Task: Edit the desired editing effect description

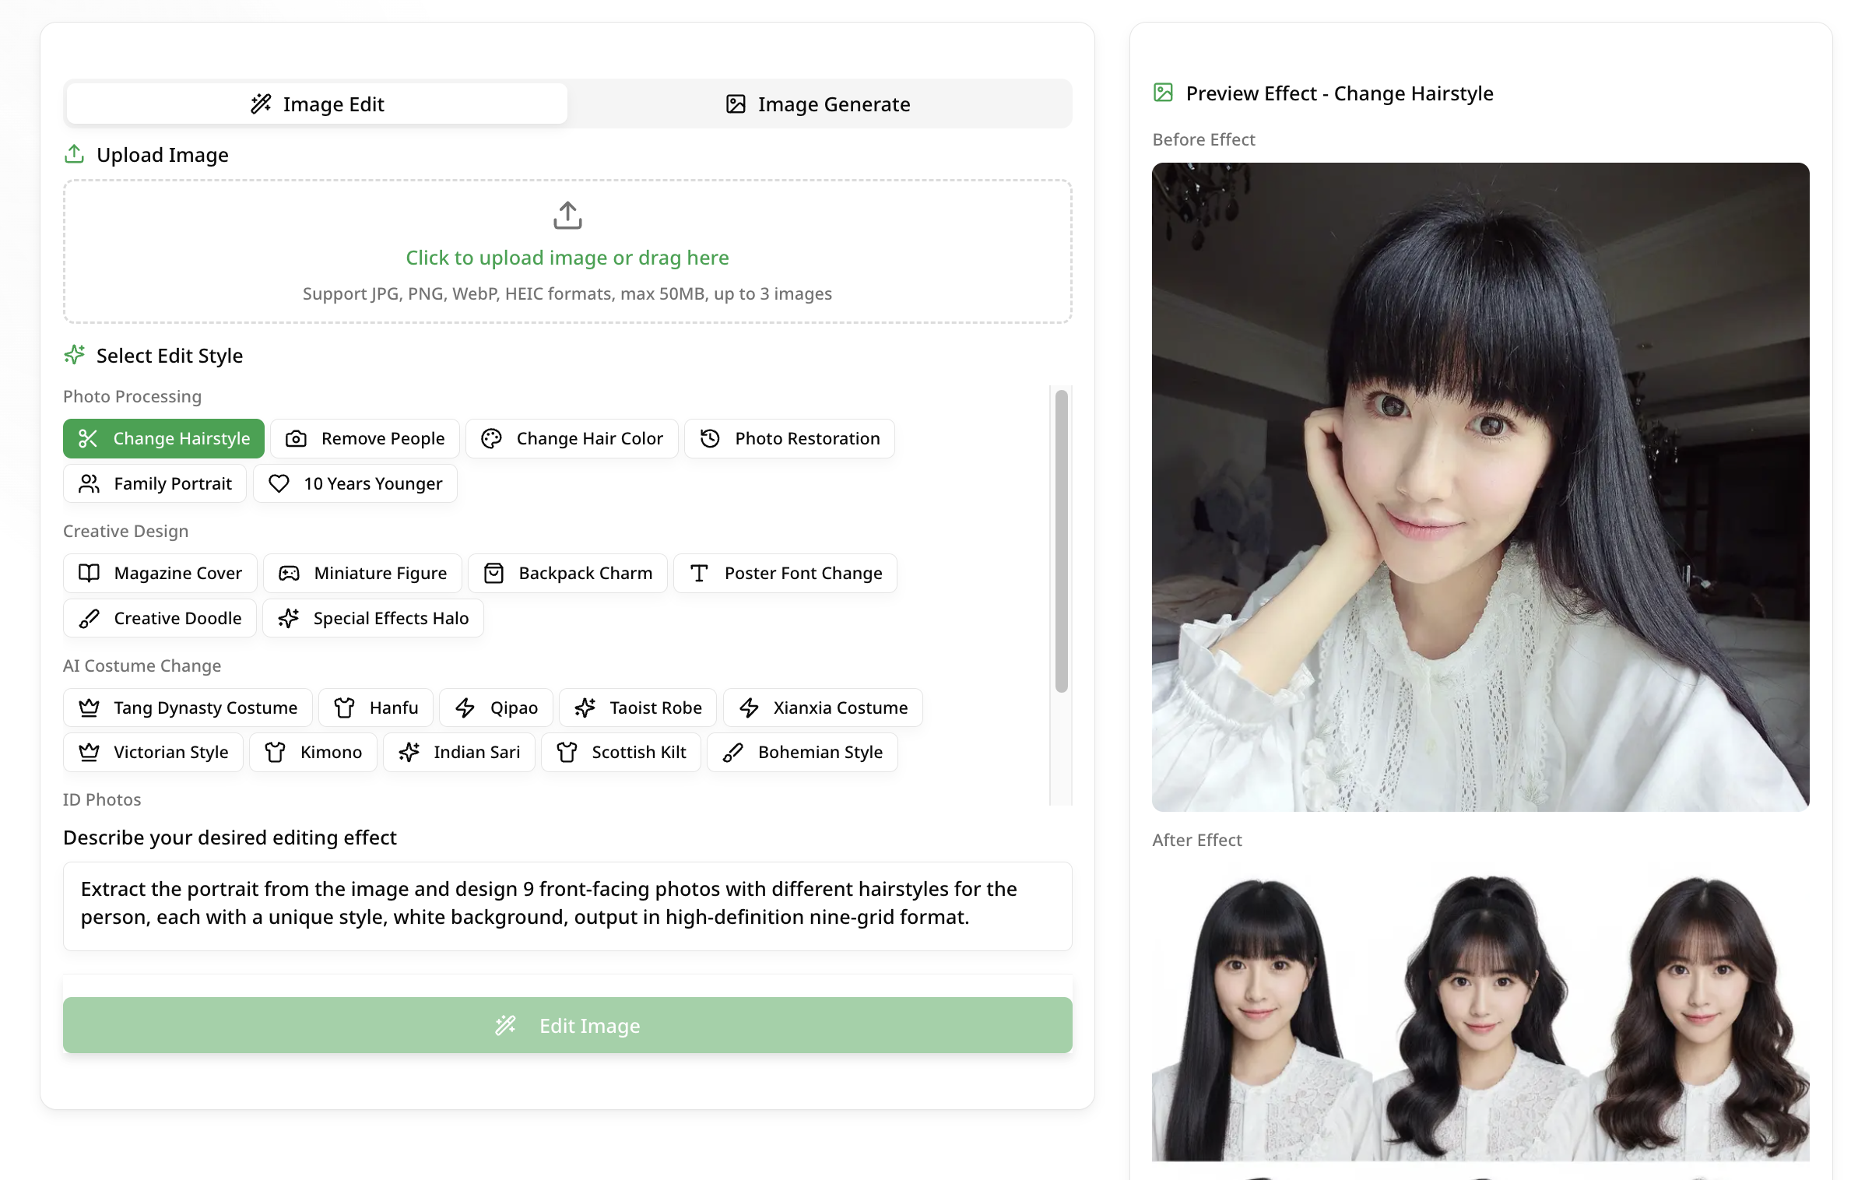Action: point(567,906)
